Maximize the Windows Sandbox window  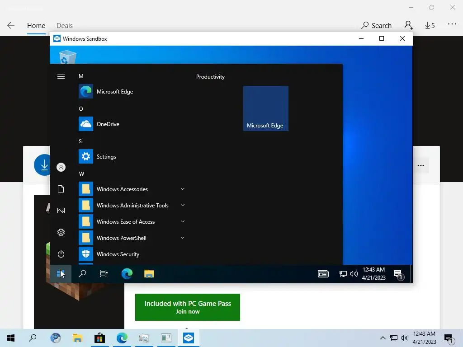click(x=382, y=39)
